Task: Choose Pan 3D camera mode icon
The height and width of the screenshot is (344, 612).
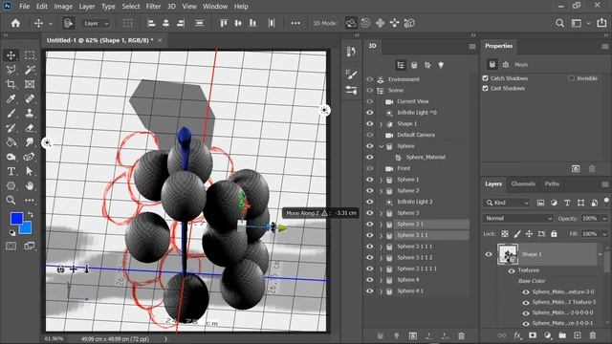Action: click(380, 23)
